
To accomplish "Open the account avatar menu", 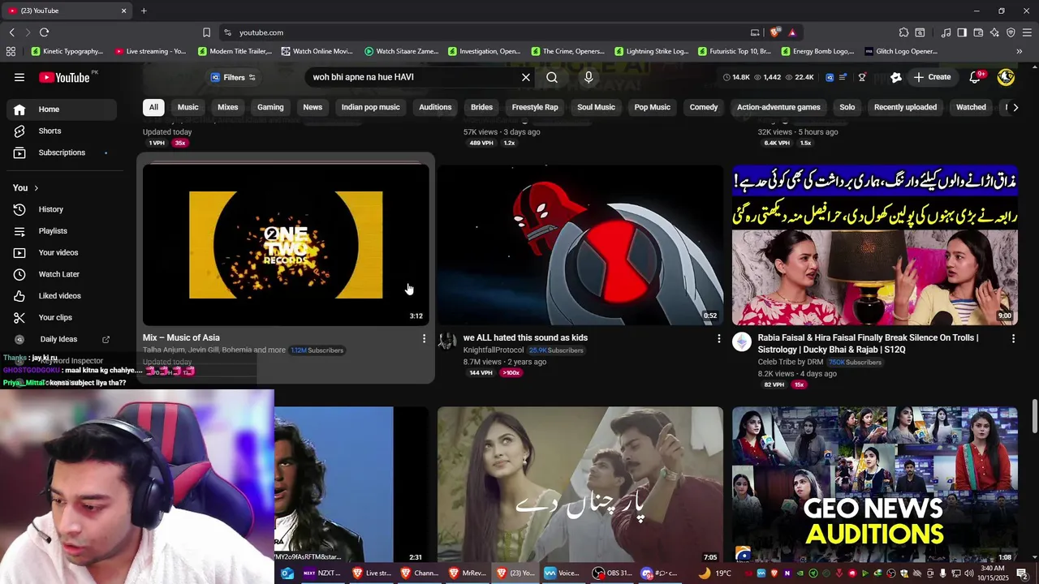I will pos(1006,77).
